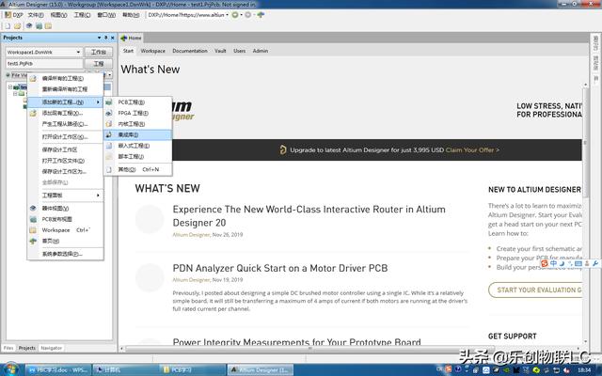Select 集成库(I) in the submenu
Image resolution: width=602 pixels, height=376 pixels.
pos(138,134)
